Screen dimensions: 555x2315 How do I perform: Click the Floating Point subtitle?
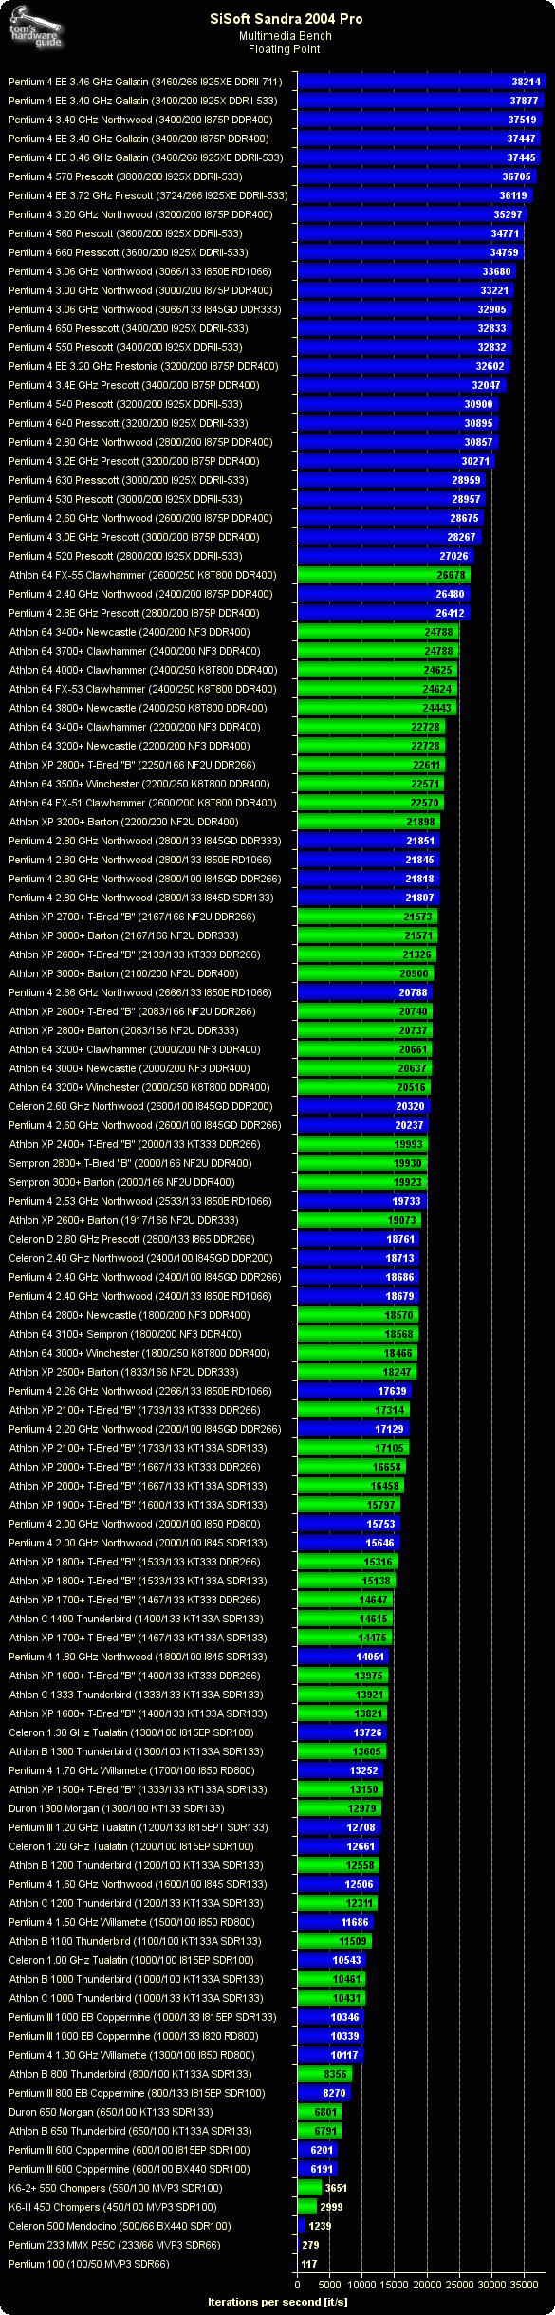pos(285,49)
